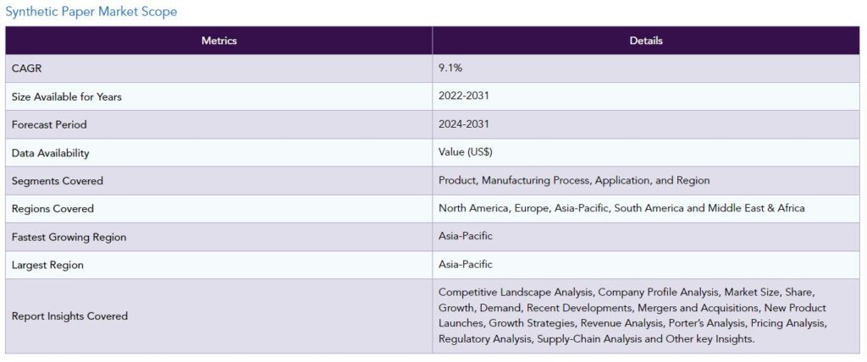867x362 pixels.
Task: Click the Metrics column header
Action: pyautogui.click(x=218, y=41)
